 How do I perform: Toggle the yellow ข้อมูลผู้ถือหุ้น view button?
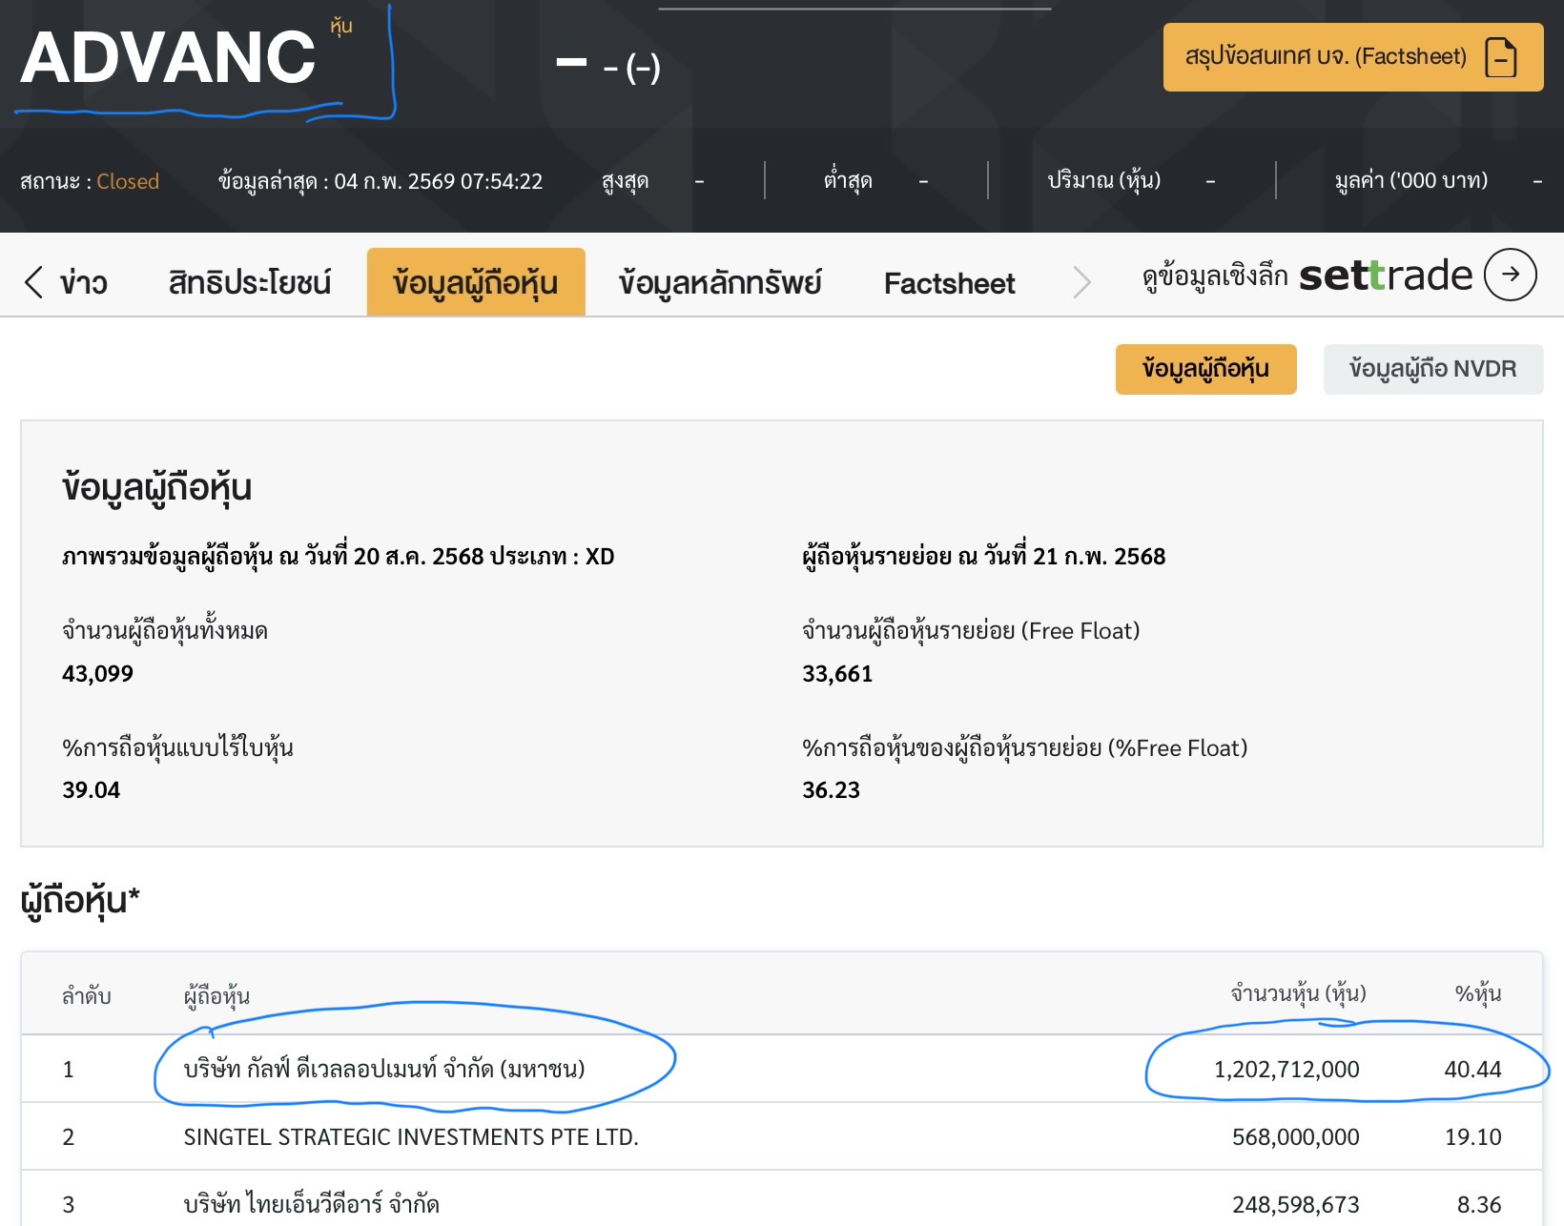tap(1205, 369)
